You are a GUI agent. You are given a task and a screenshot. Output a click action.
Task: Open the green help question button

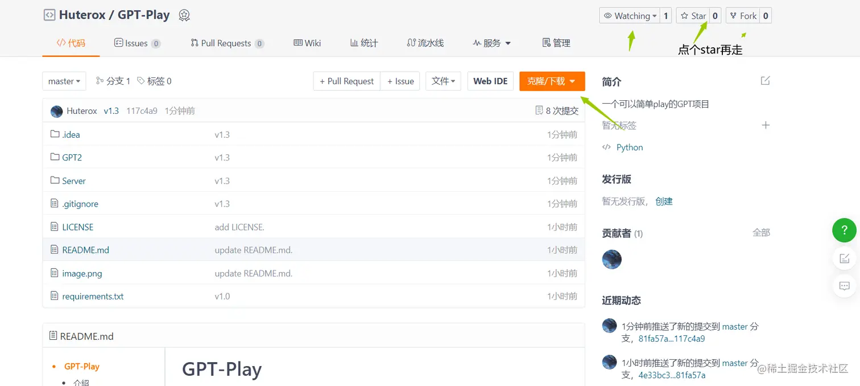click(x=844, y=230)
